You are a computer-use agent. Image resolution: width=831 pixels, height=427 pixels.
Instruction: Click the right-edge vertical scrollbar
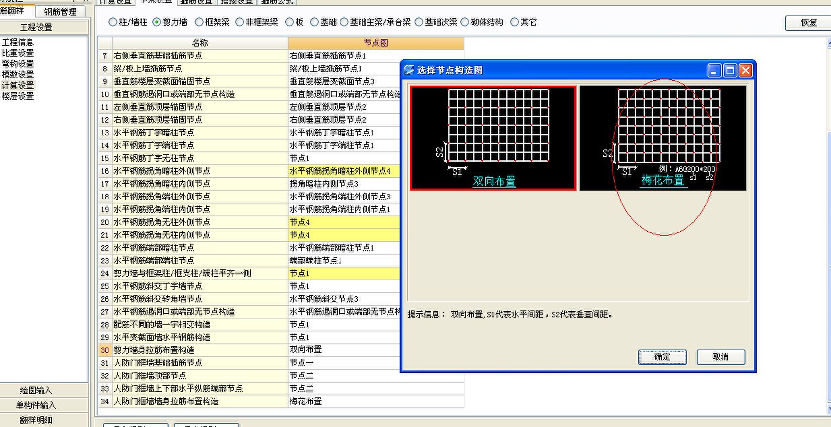tap(829, 226)
